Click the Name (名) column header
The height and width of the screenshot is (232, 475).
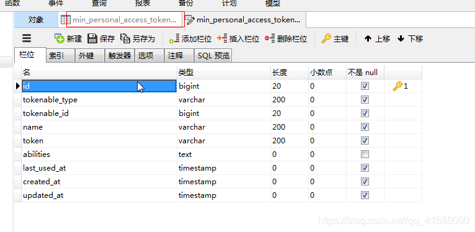[x=99, y=73]
